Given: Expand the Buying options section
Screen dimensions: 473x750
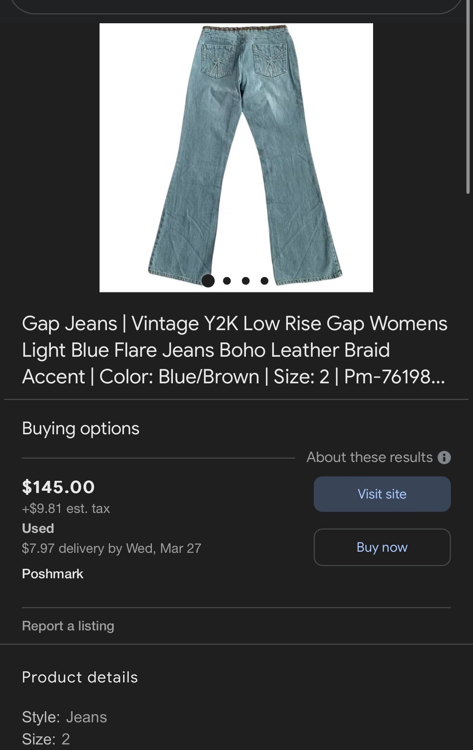Looking at the screenshot, I should pyautogui.click(x=80, y=428).
